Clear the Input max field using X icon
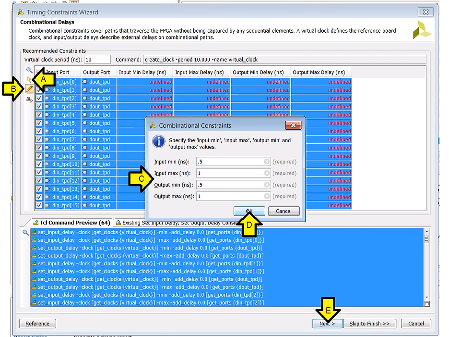The image size is (449, 337). point(267,174)
